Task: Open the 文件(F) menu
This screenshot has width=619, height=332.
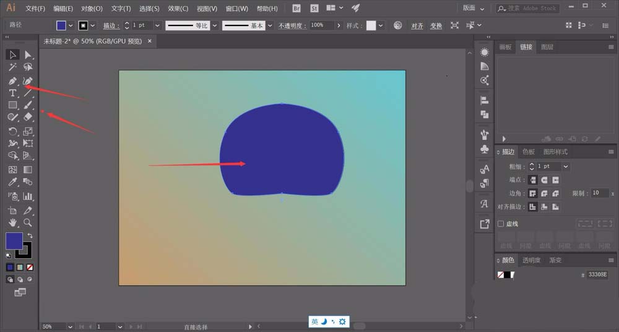Action: pos(35,8)
